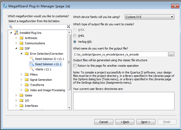The height and width of the screenshot is (130, 181).
Task: Expand Video and Image Processing
Action: [x=21, y=90]
